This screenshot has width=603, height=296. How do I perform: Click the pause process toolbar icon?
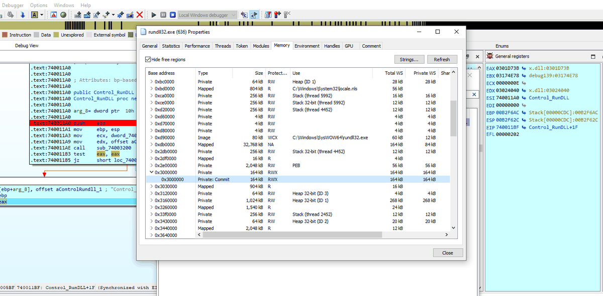(163, 15)
